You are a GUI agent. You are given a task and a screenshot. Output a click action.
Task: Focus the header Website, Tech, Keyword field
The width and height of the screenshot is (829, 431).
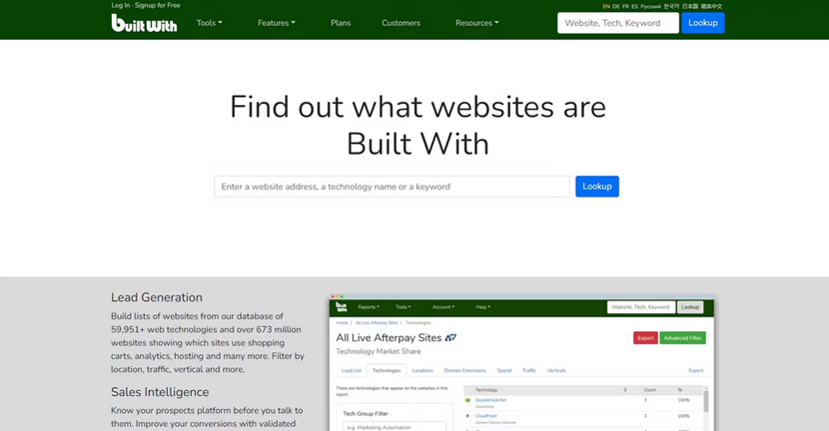click(x=617, y=23)
